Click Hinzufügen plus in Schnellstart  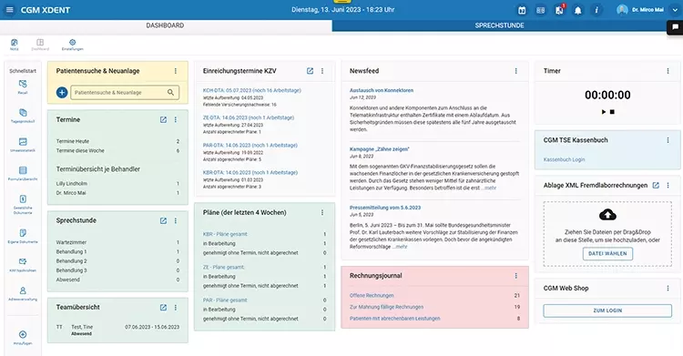coord(23,338)
